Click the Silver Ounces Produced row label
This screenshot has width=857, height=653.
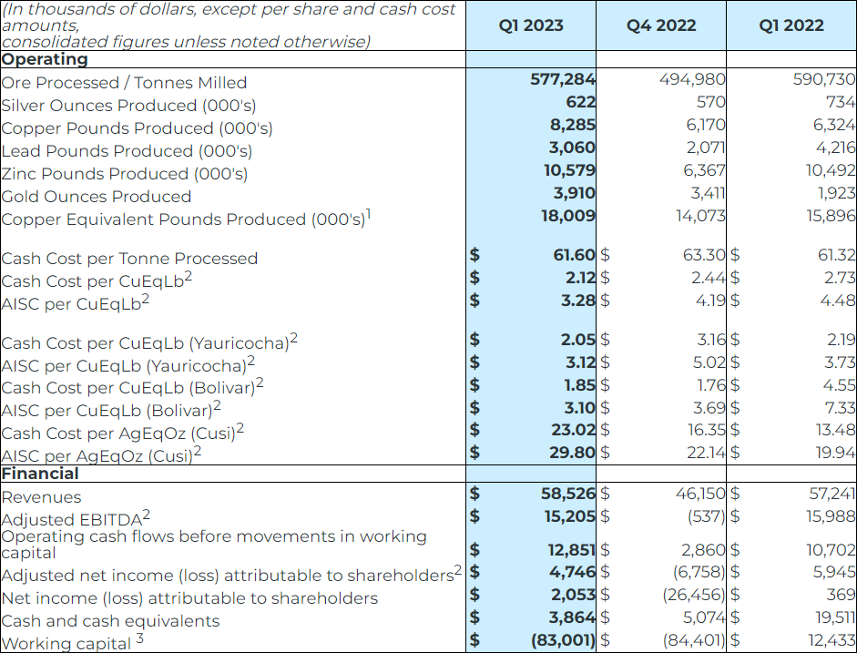[x=128, y=106]
